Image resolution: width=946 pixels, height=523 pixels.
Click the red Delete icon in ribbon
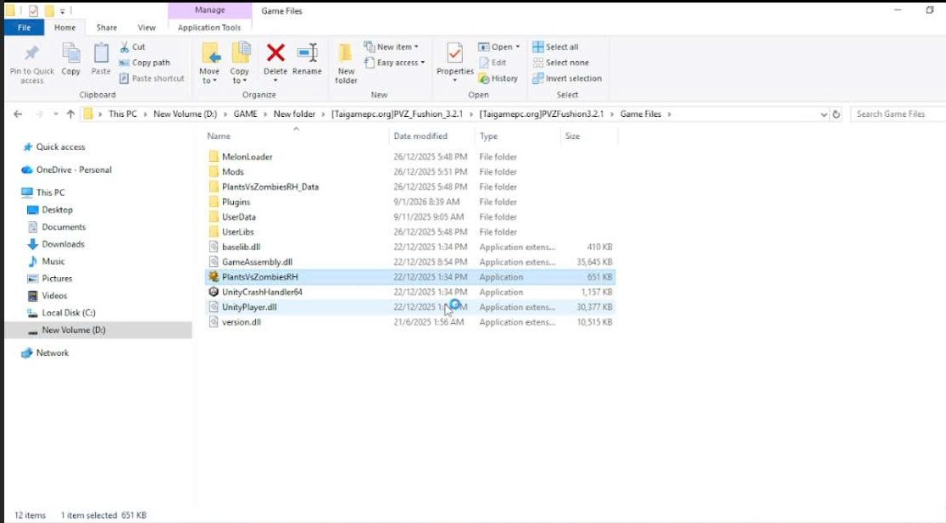click(275, 54)
